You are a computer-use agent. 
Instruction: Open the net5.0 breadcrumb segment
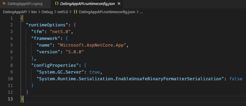point(63,12)
